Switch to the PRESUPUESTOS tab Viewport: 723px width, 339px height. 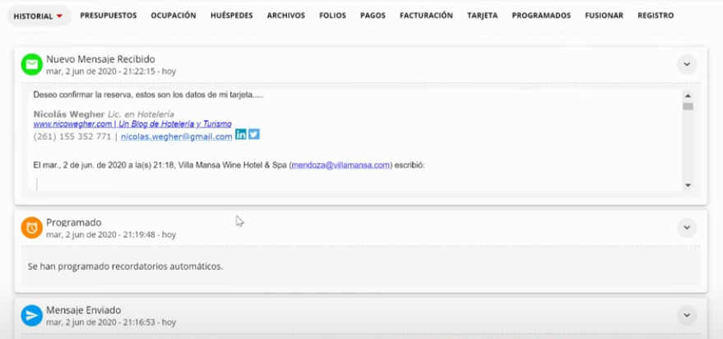coord(109,16)
